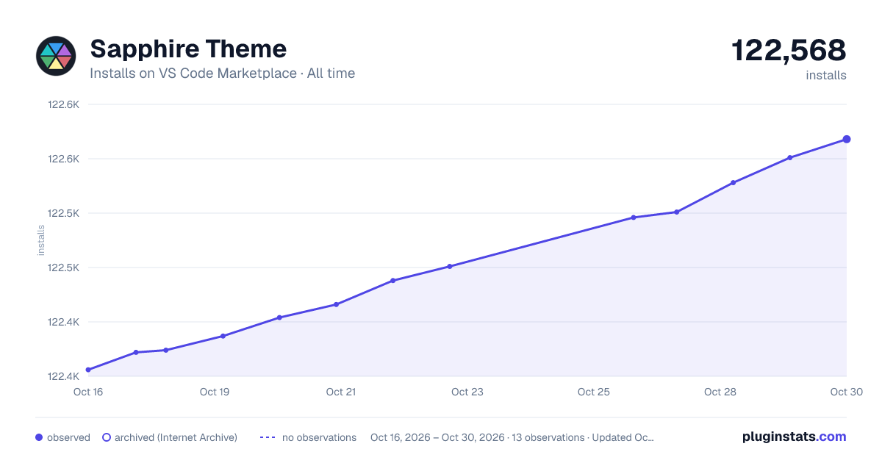882x463 pixels.
Task: Select the data point just after Oct 19
Action: point(223,336)
